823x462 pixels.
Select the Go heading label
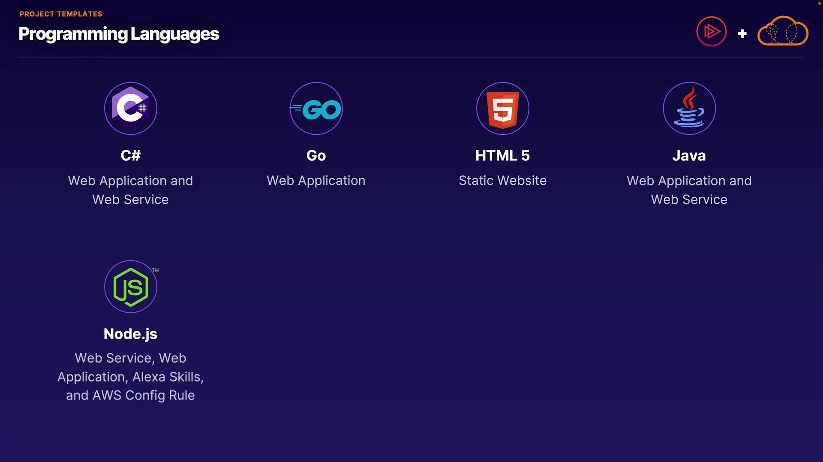point(316,155)
